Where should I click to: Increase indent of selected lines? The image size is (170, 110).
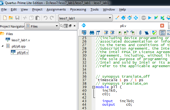(x=106, y=32)
